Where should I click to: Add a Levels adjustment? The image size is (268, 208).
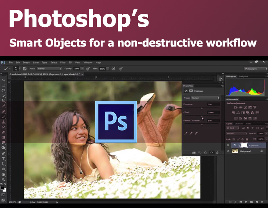pyautogui.click(x=240, y=108)
